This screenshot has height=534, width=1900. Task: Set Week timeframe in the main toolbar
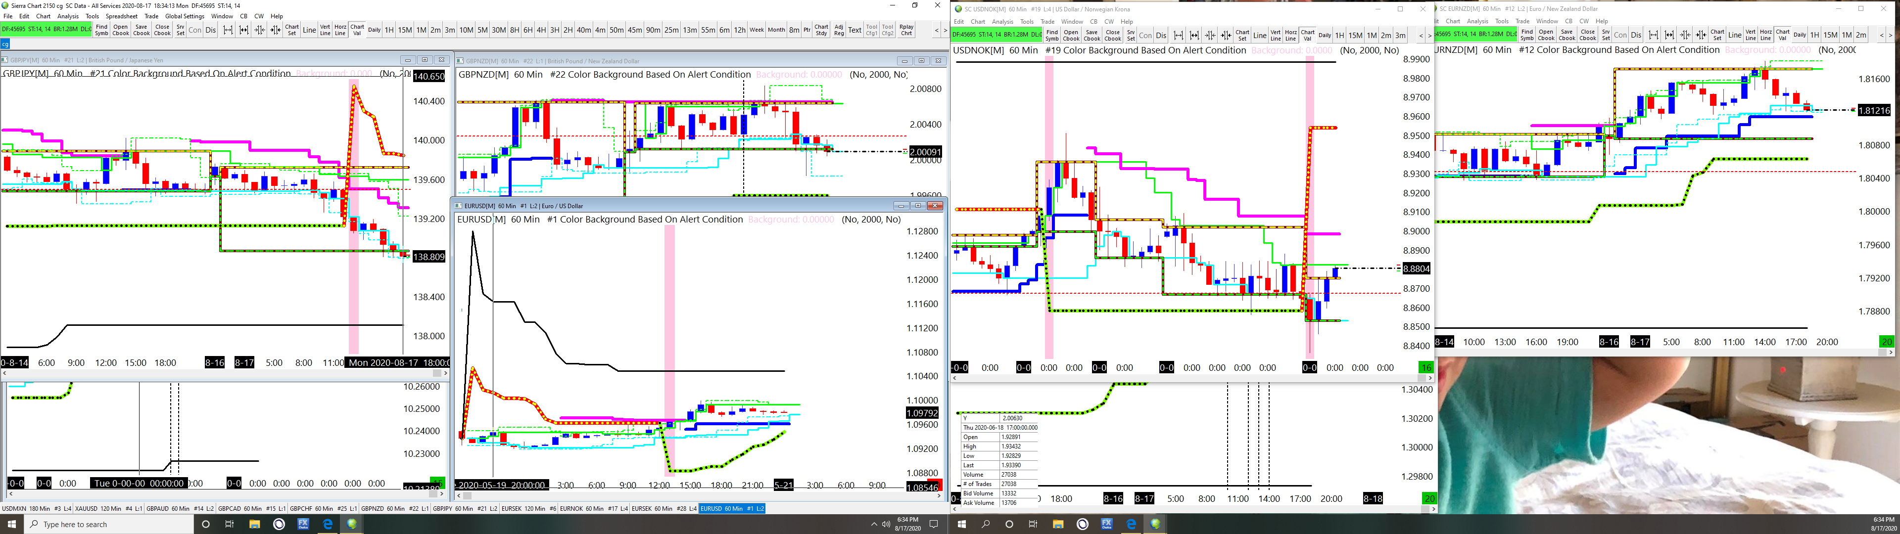tap(756, 30)
